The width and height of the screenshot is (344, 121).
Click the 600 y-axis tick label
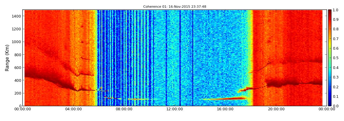(18, 67)
